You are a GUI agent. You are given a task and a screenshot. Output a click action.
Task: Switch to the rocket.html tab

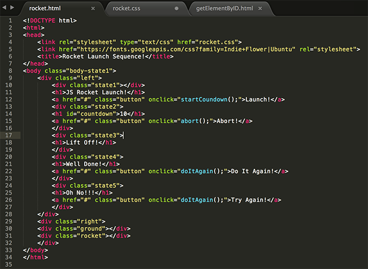tap(45, 9)
